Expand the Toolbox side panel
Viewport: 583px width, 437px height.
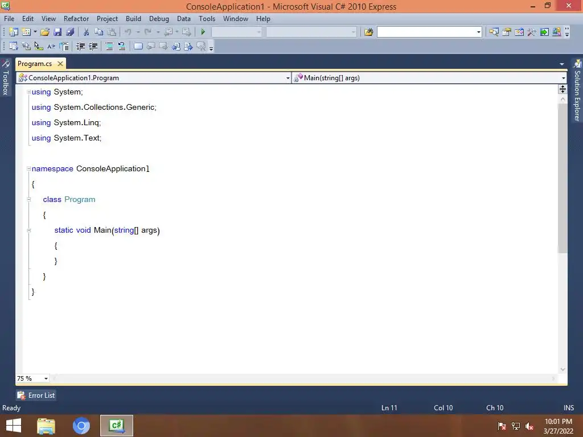click(6, 77)
